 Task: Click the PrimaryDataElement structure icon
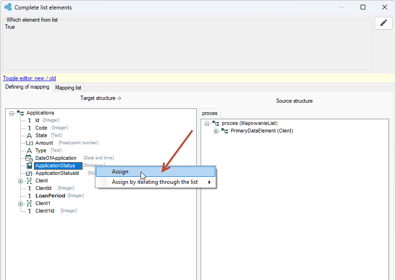(225, 131)
